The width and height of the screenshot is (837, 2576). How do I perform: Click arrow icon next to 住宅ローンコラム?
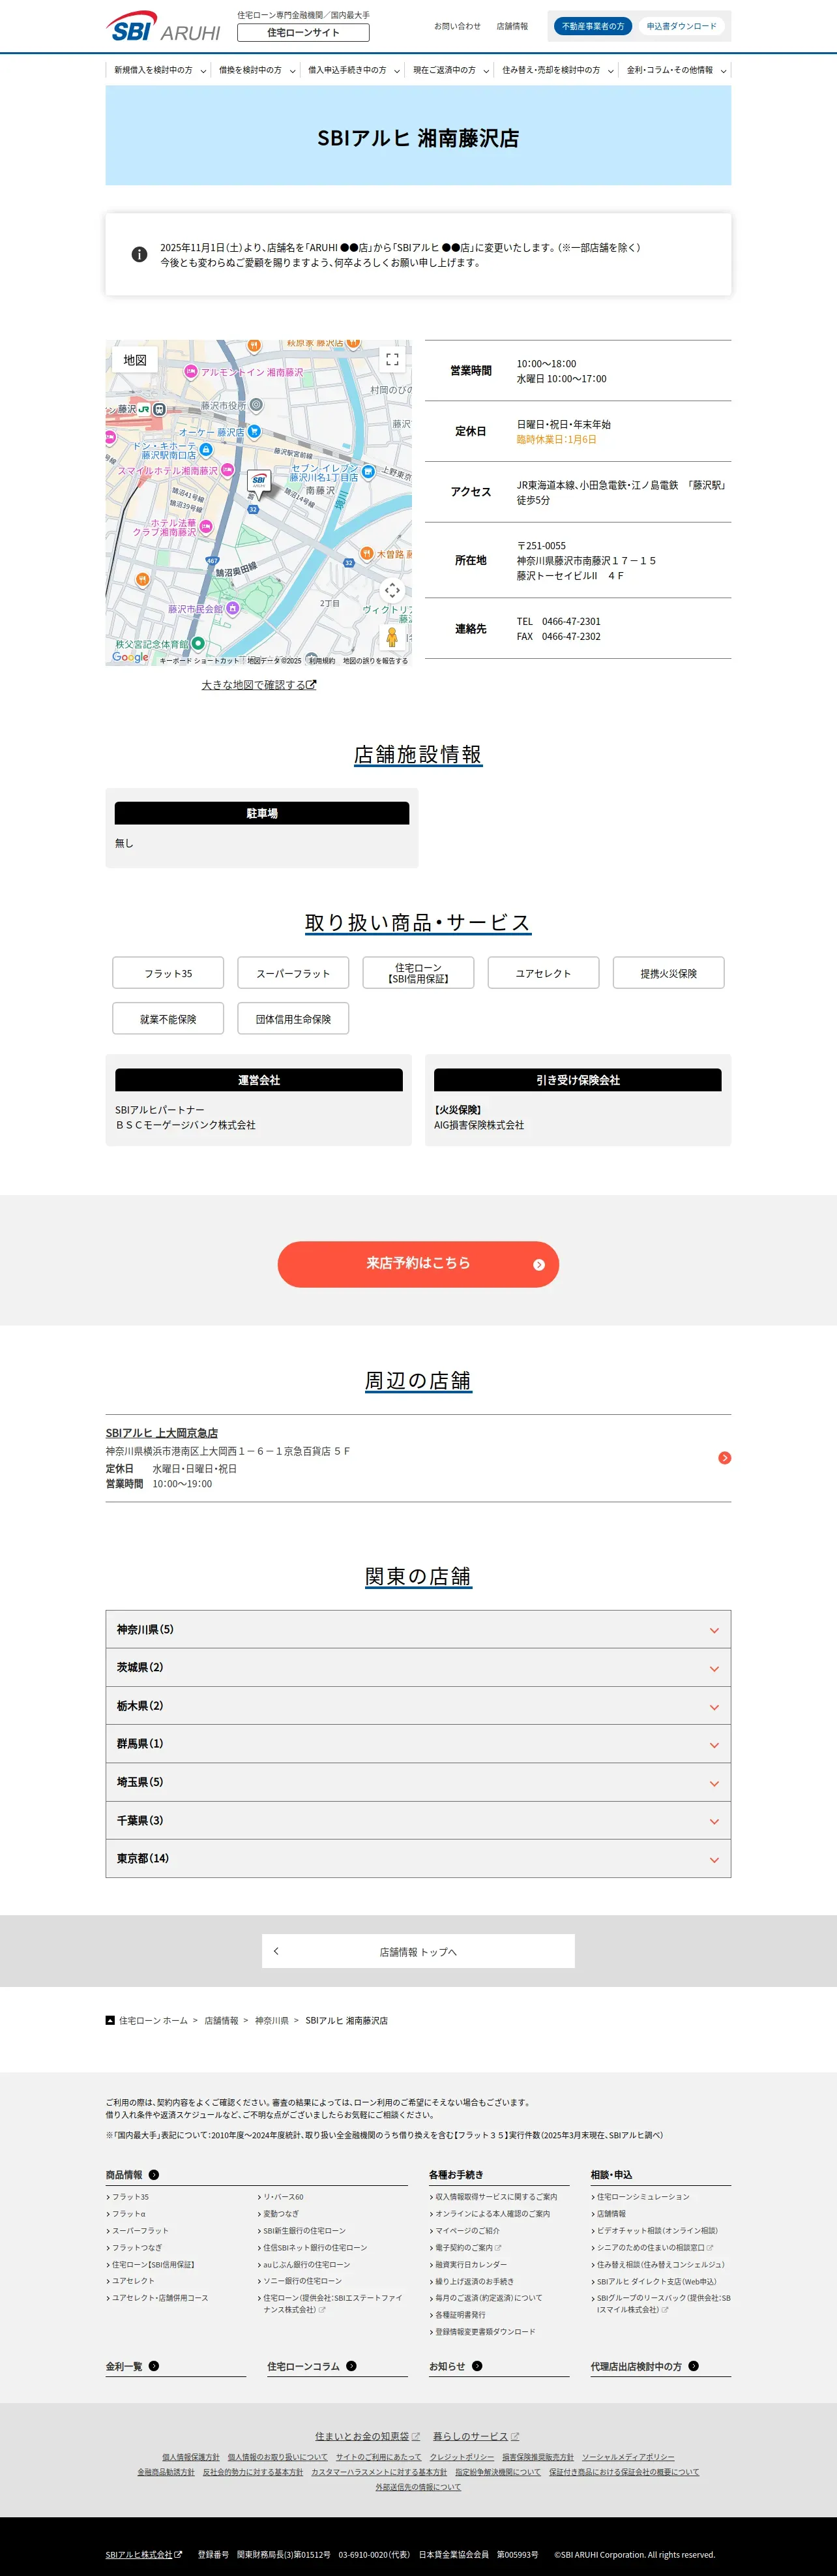click(x=351, y=2366)
